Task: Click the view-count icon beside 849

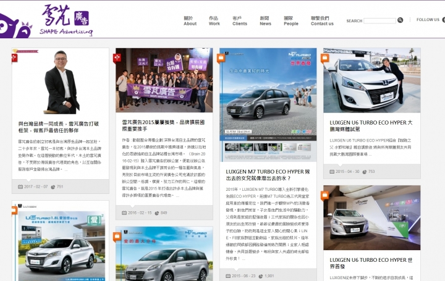Action: 156,213
